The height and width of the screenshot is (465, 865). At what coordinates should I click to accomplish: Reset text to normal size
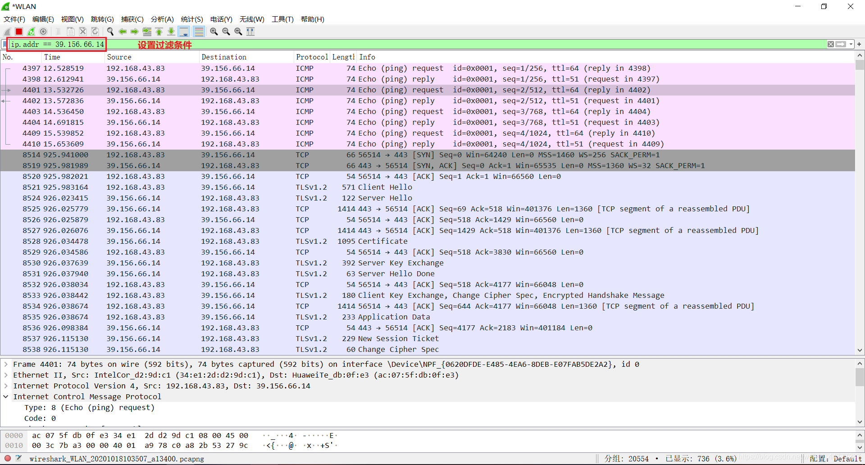tap(238, 32)
